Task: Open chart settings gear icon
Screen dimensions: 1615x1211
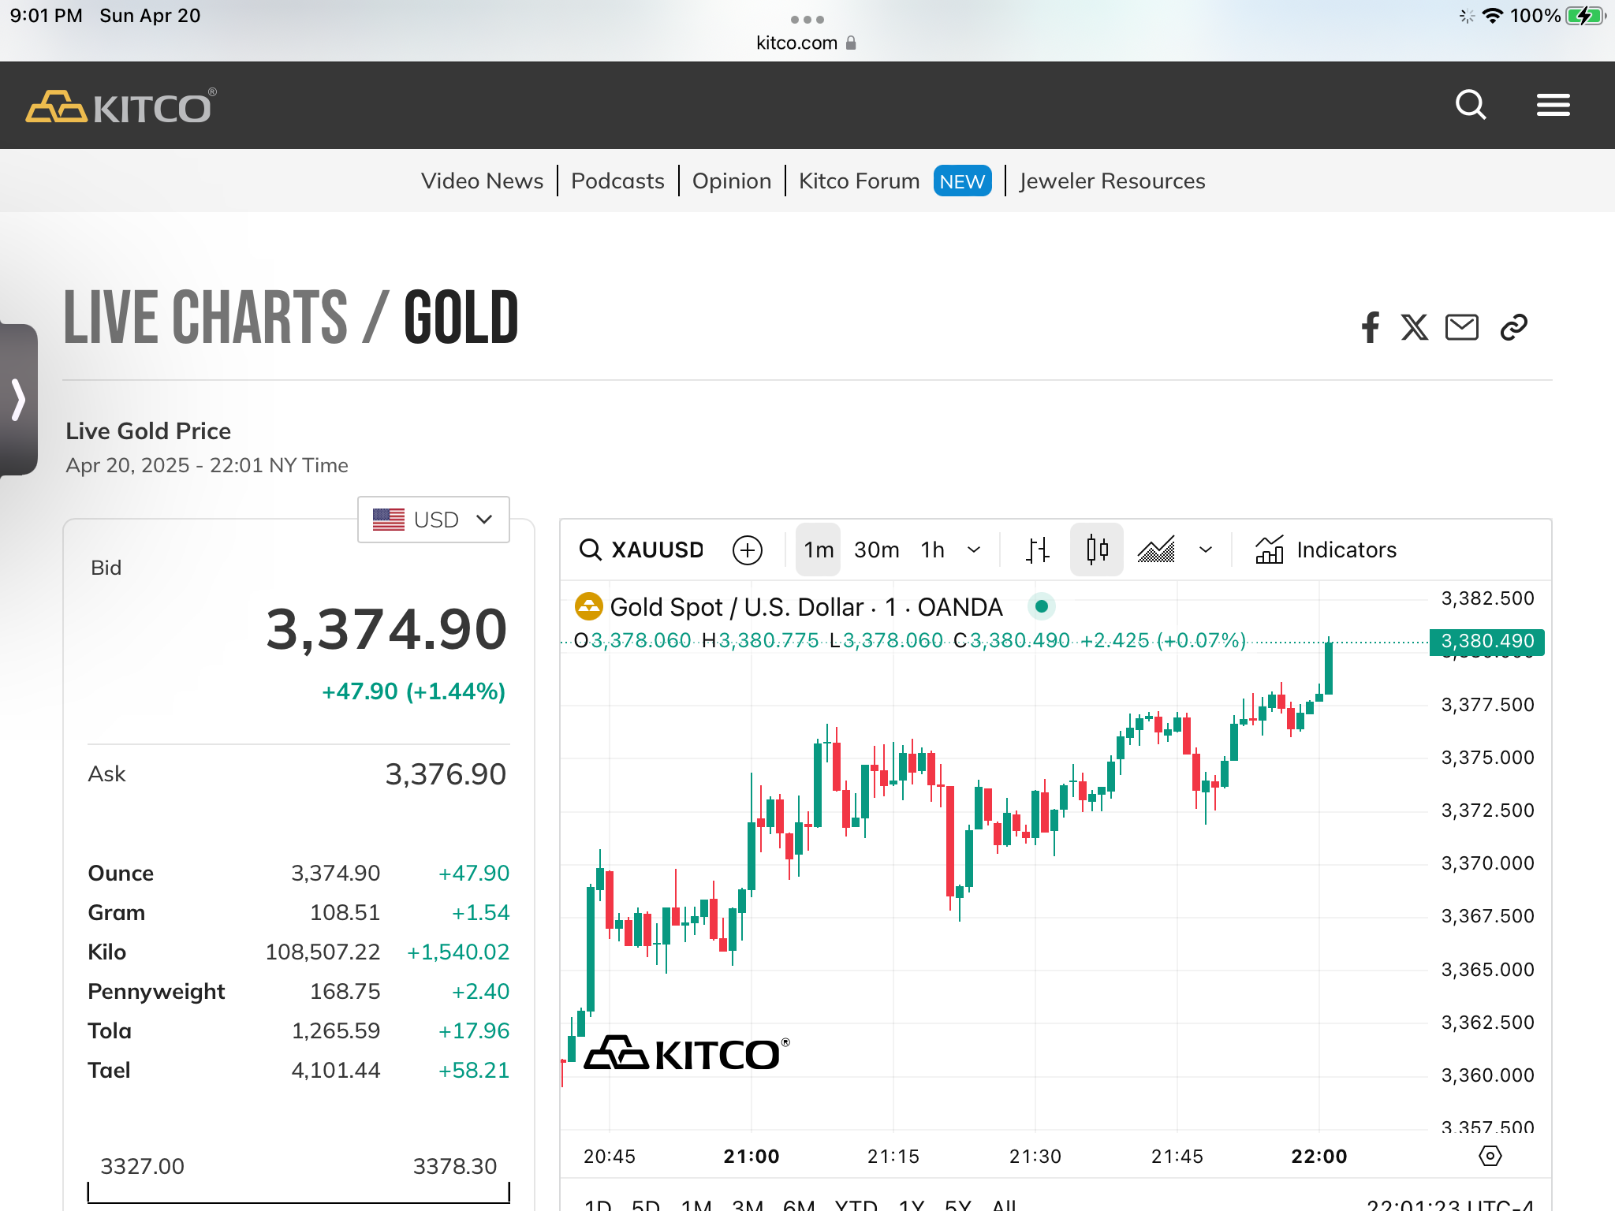Action: pos(1490,1156)
